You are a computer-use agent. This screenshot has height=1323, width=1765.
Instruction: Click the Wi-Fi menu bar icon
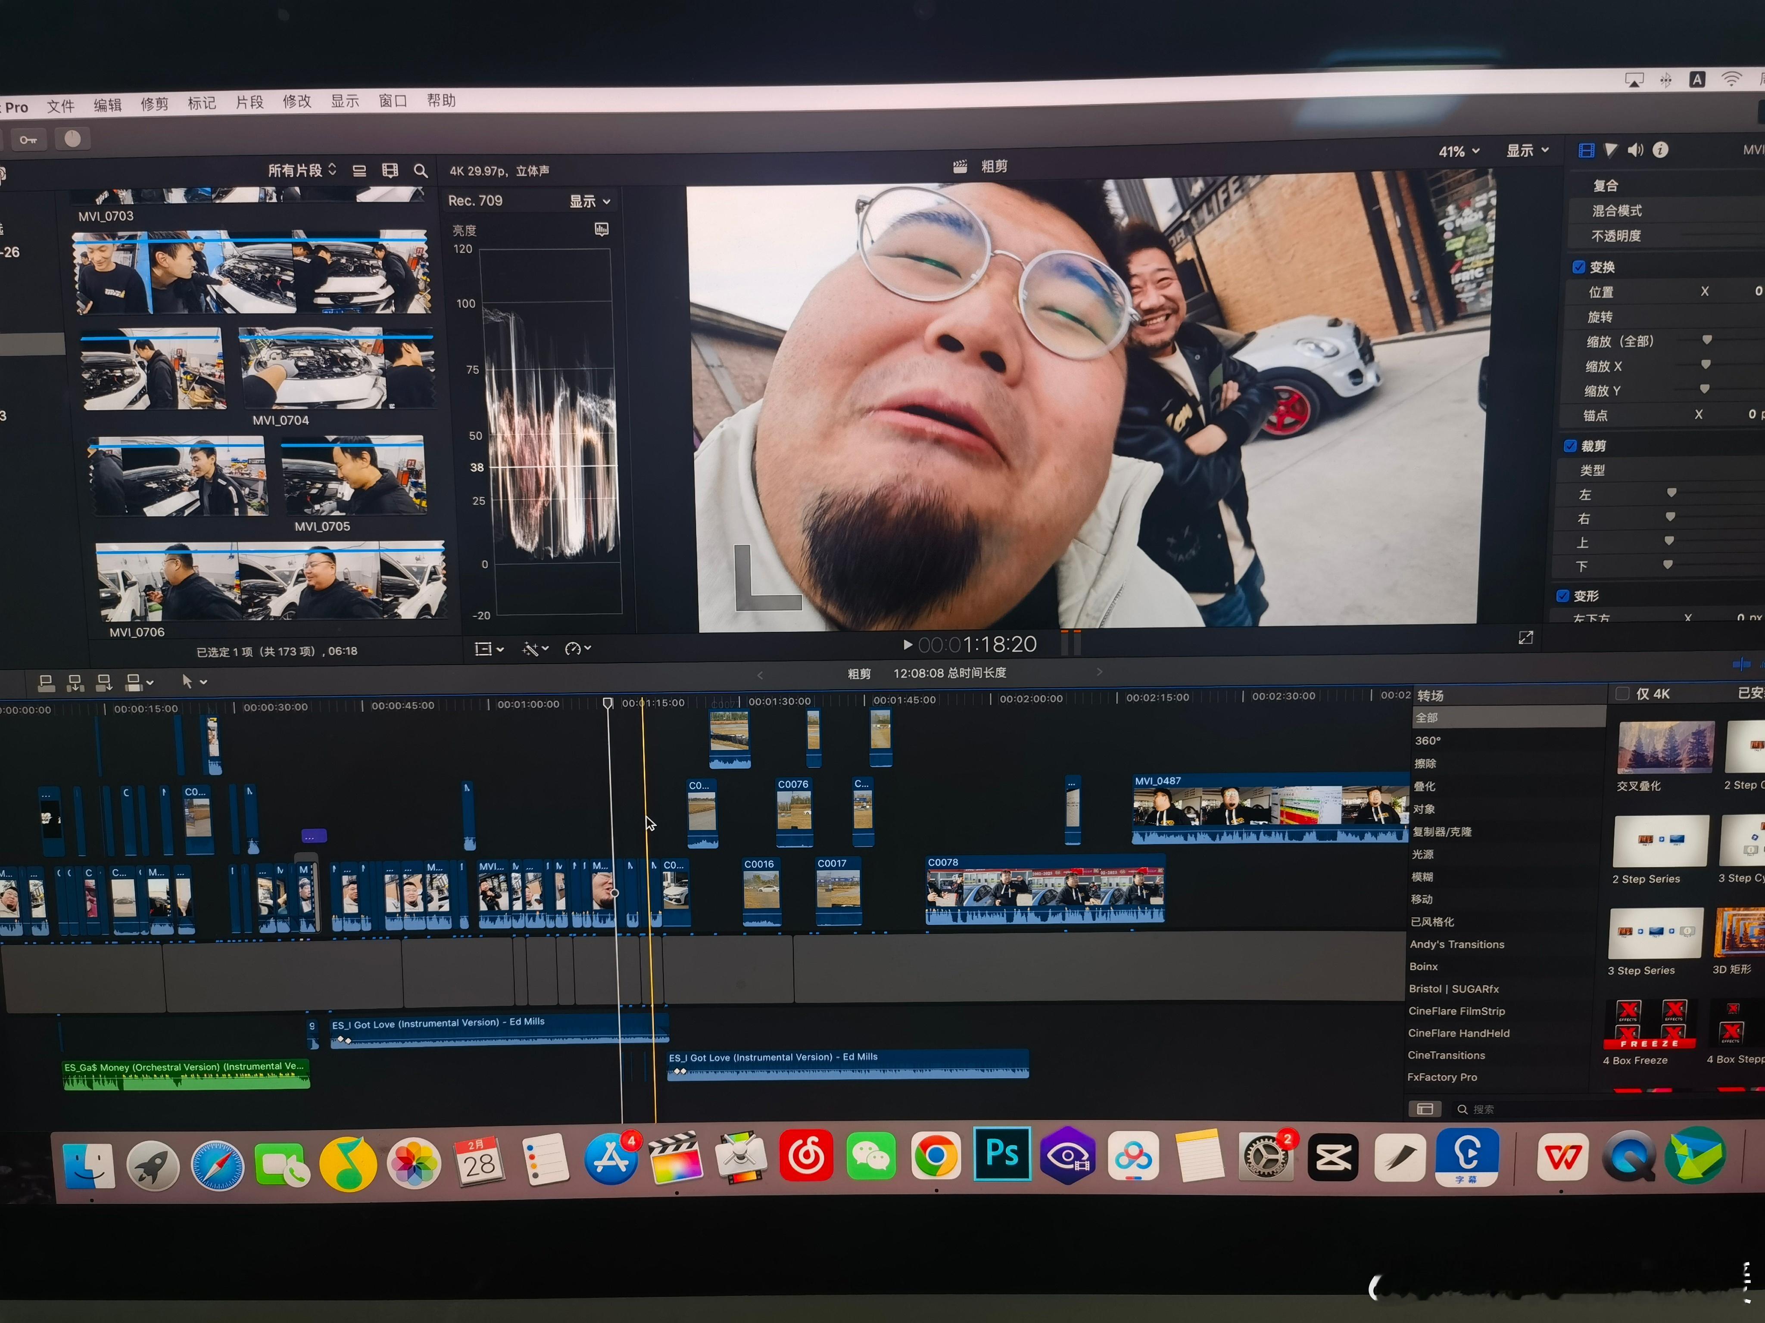click(x=1731, y=78)
